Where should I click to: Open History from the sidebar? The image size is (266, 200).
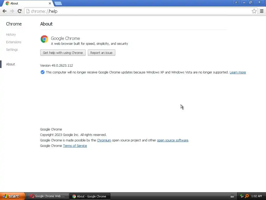point(11,35)
